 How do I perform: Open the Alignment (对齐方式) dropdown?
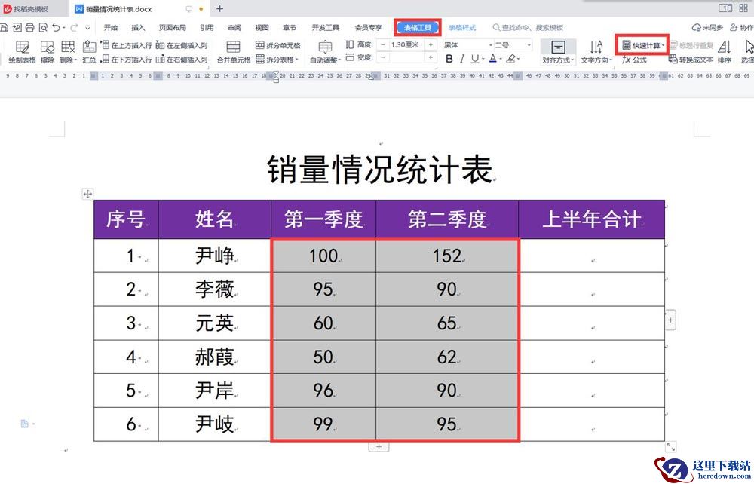click(558, 51)
